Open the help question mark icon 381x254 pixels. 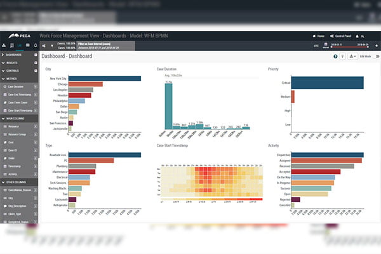pos(335,57)
